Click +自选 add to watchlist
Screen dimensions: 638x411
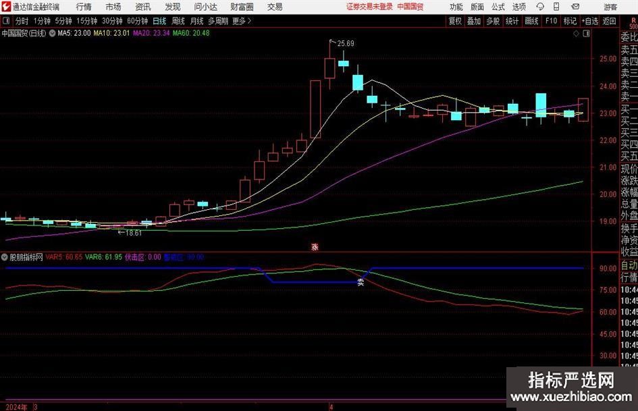[589, 21]
